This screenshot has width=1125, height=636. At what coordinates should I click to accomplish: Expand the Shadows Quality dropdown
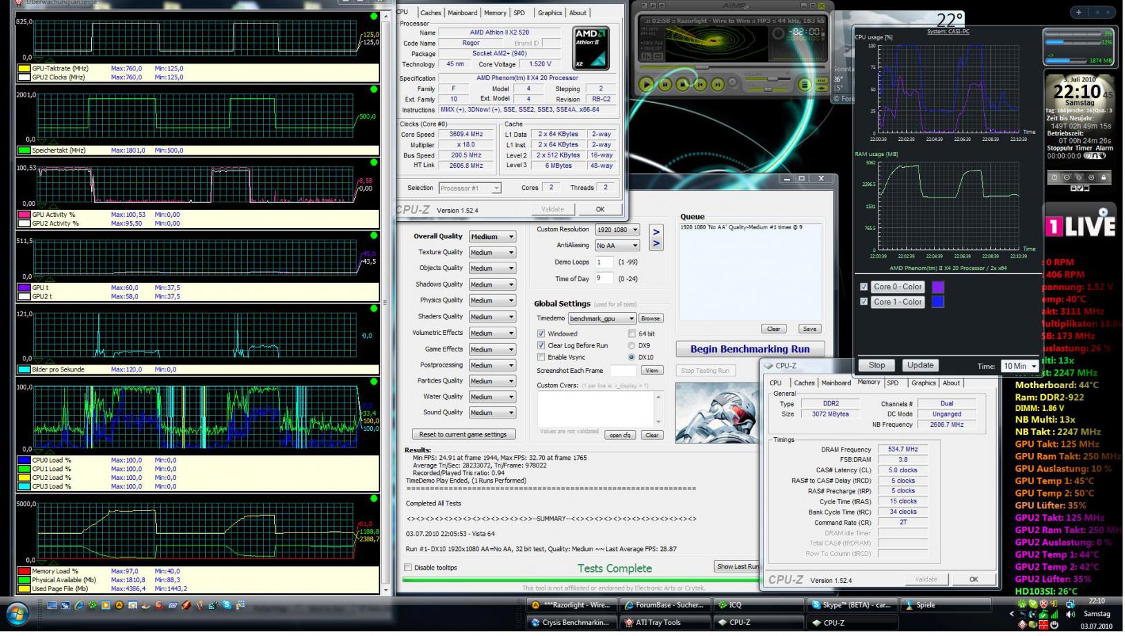492,285
